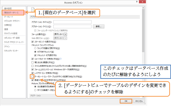Open the 基本設定 category
Screen dimensions: 171x106
tap(8, 9)
